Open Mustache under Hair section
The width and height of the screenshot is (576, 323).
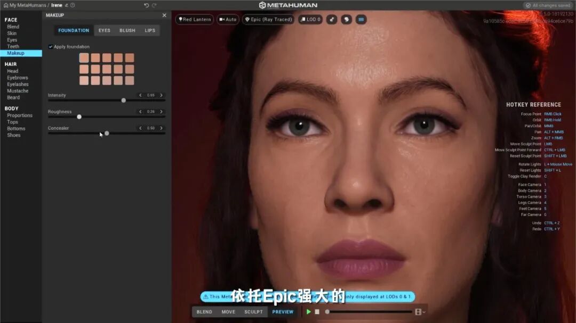tap(18, 91)
